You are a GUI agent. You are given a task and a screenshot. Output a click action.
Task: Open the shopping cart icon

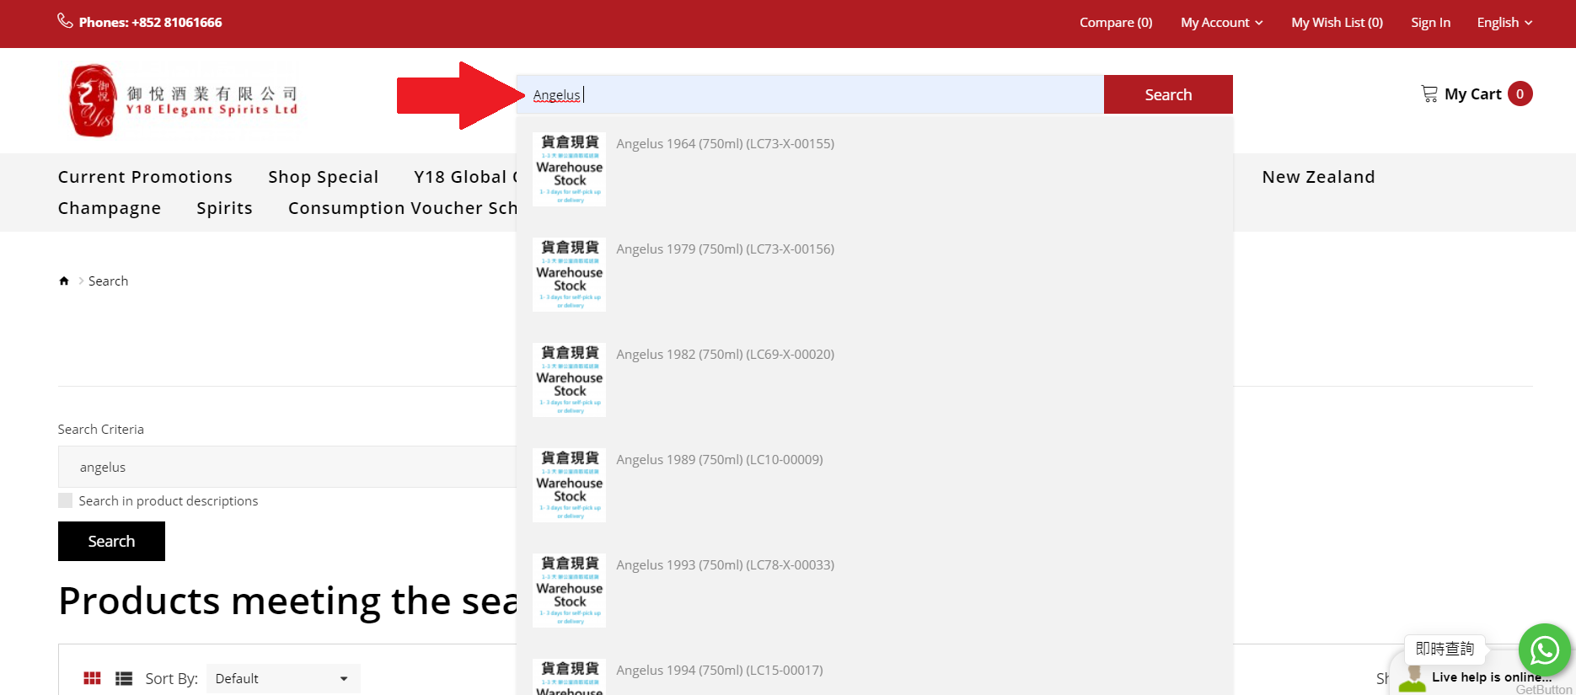[x=1429, y=94]
